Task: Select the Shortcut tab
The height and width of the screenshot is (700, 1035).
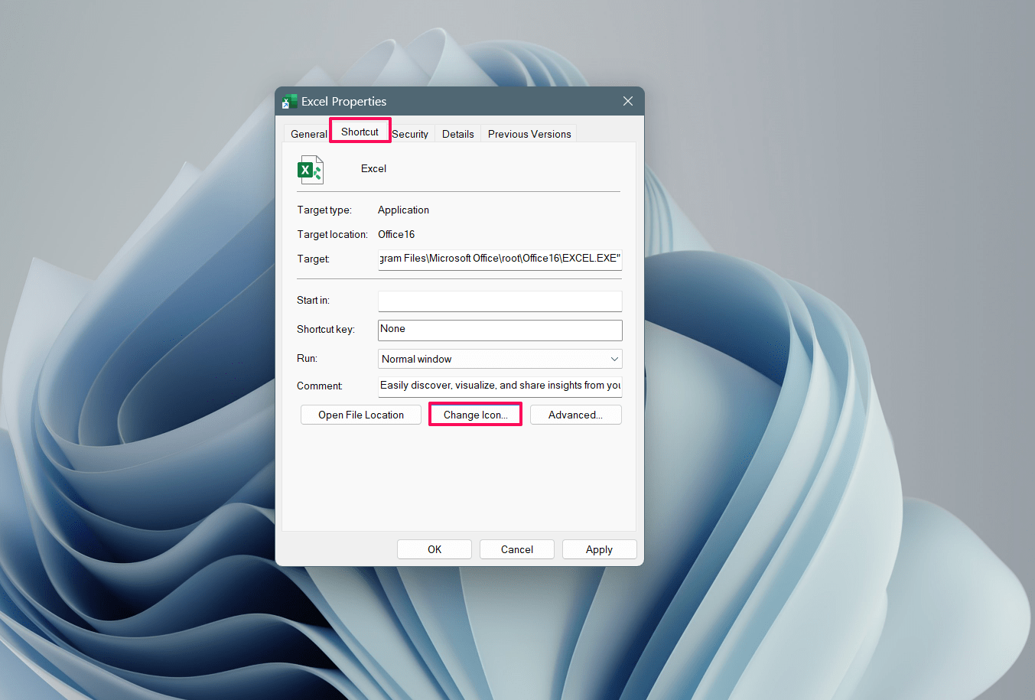Action: tap(360, 131)
